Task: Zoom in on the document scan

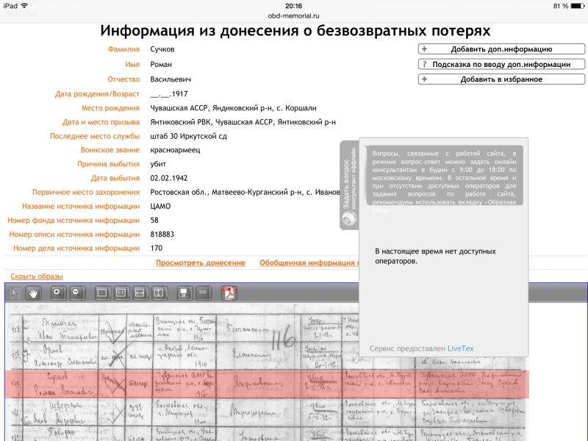Action: pos(56,293)
